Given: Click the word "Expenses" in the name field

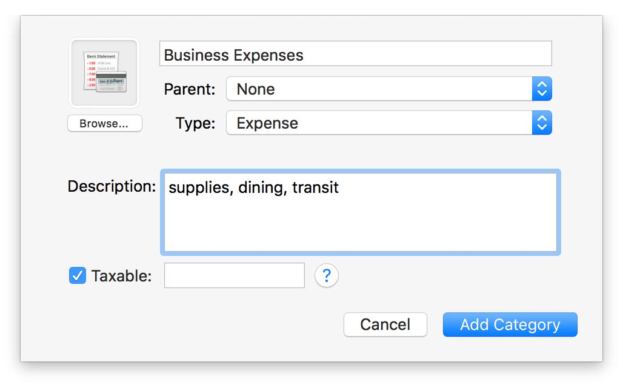Looking at the screenshot, I should pyautogui.click(x=270, y=55).
